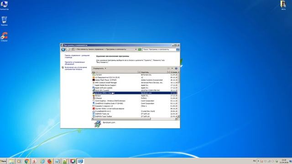This screenshot has height=164, width=292.
Task: Select the CCleaner row in the programs list
Action: 135,98
